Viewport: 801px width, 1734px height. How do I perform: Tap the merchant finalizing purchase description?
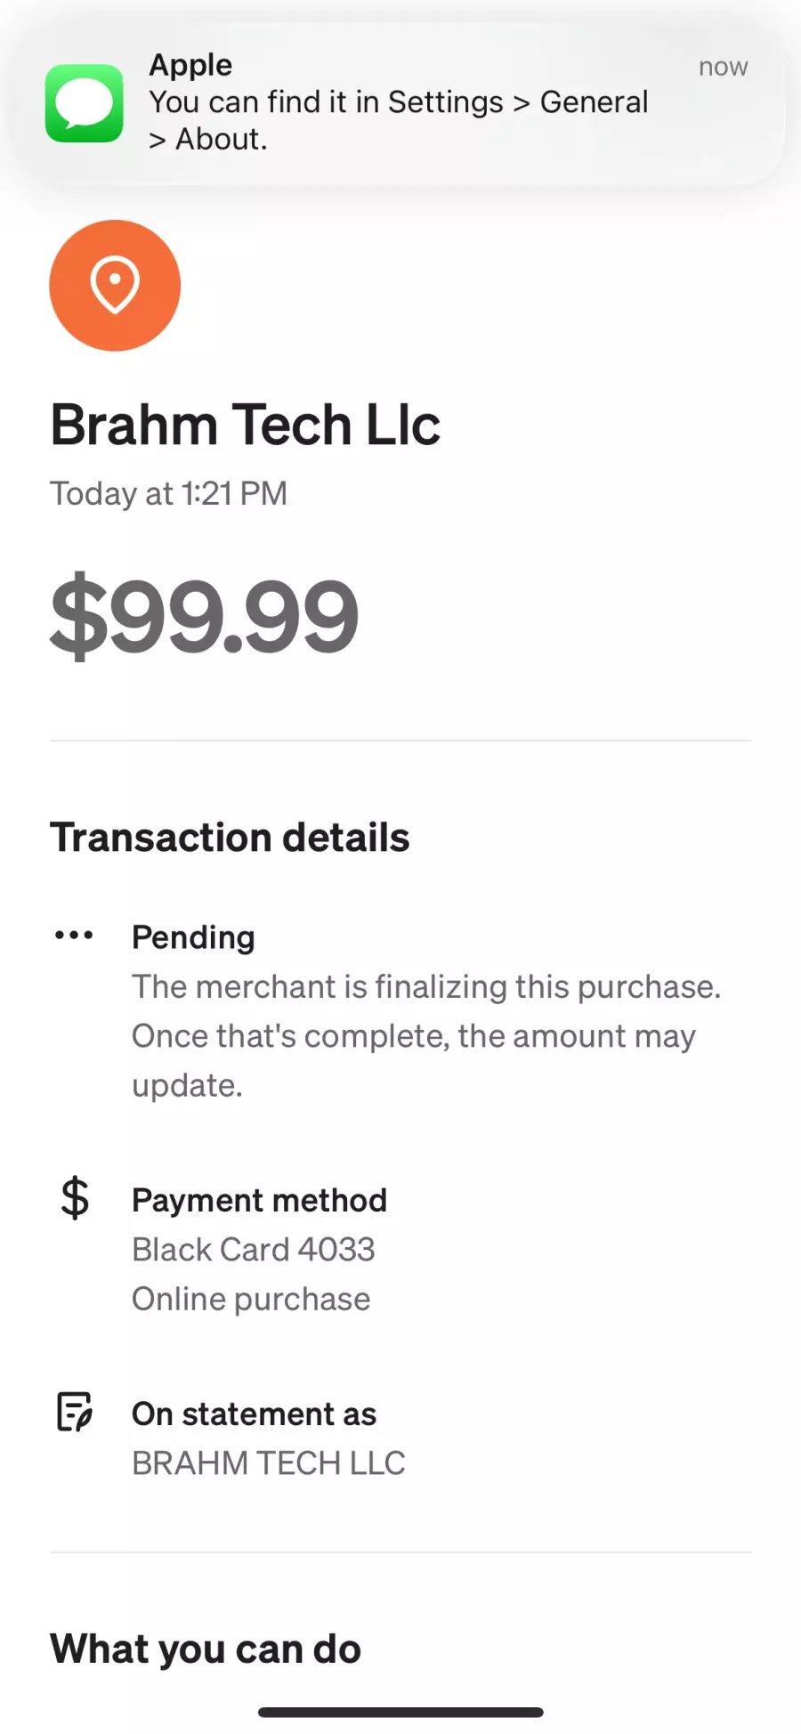click(425, 1036)
